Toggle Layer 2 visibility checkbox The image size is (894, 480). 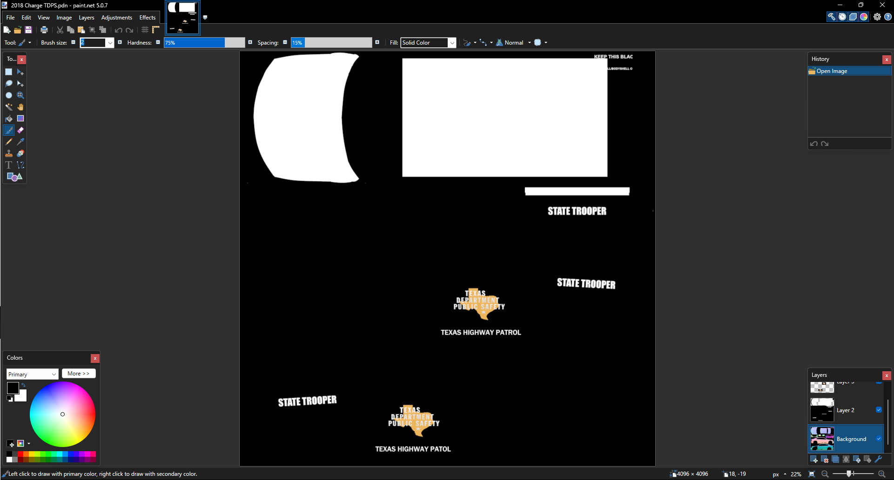click(879, 410)
